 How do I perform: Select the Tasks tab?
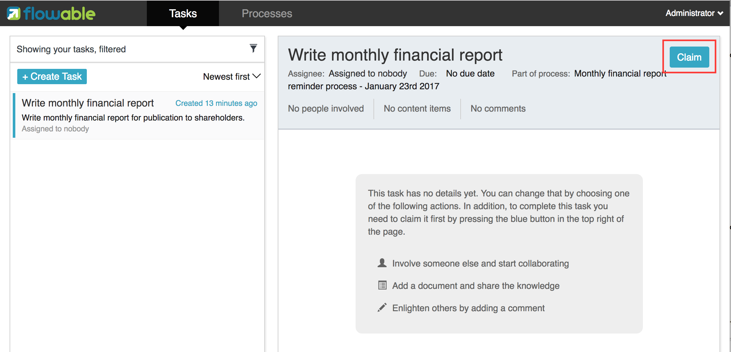pos(183,13)
